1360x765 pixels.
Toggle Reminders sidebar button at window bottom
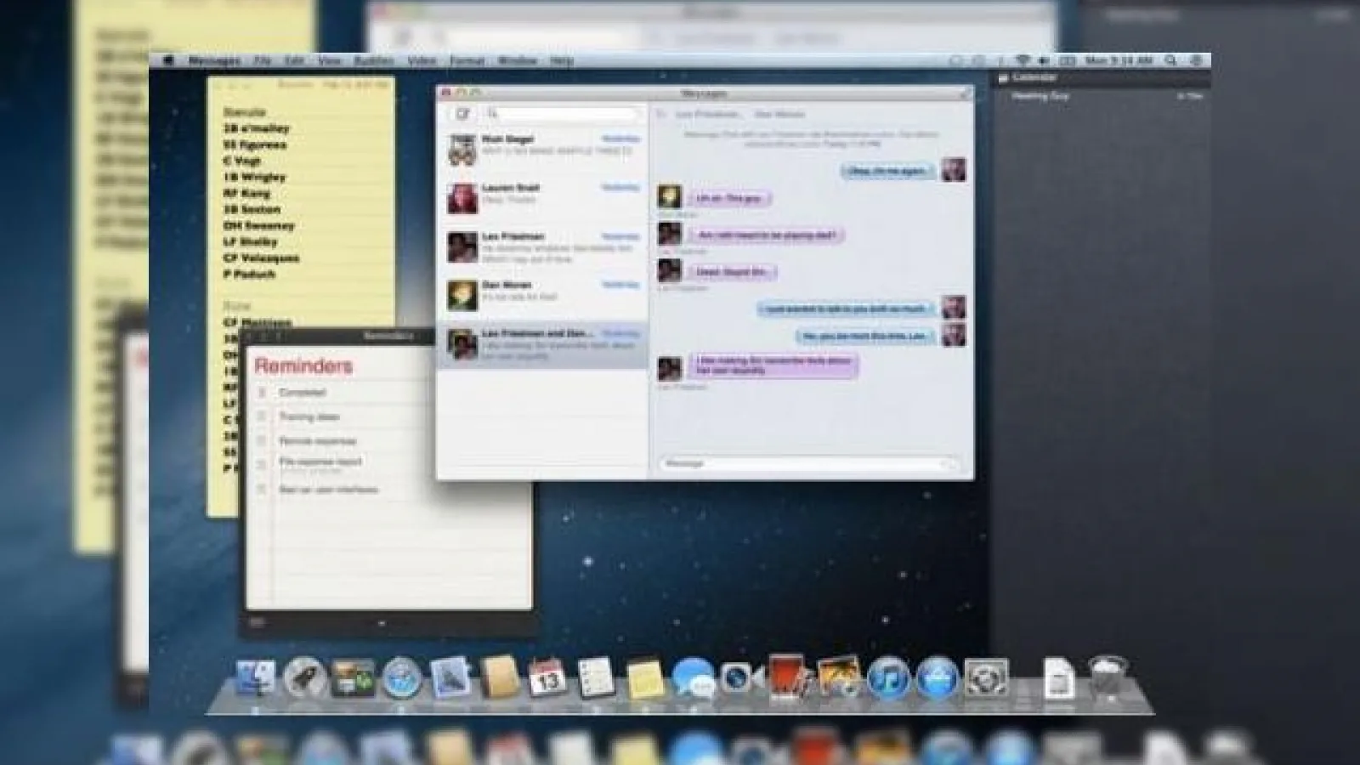[257, 623]
